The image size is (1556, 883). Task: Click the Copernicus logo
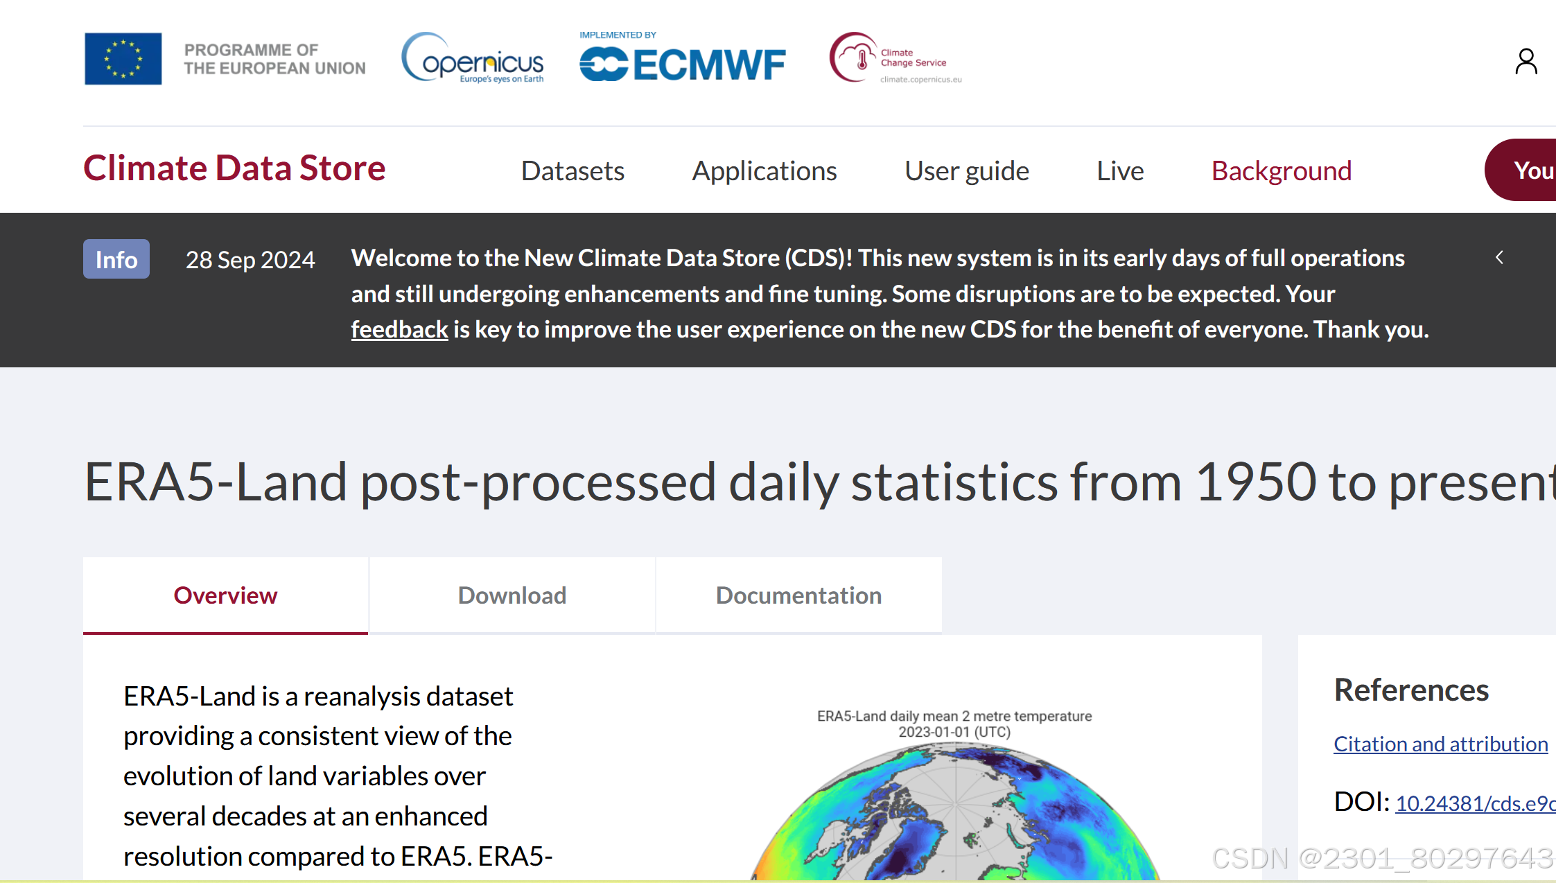pyautogui.click(x=473, y=59)
